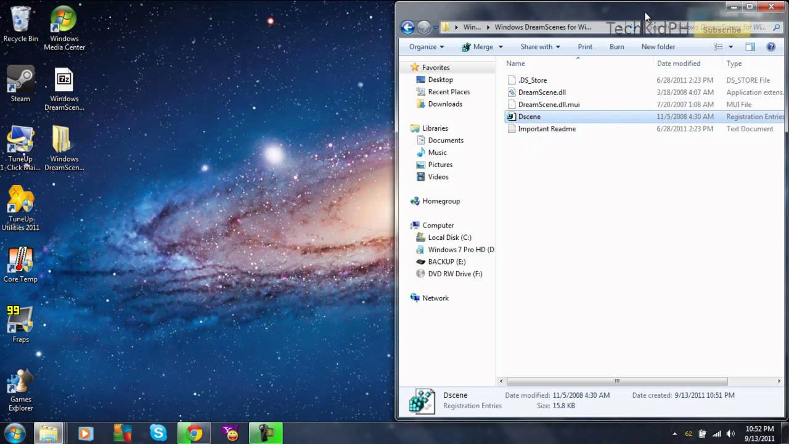Open Favorites in the navigation pane
The height and width of the screenshot is (444, 789).
436,68
